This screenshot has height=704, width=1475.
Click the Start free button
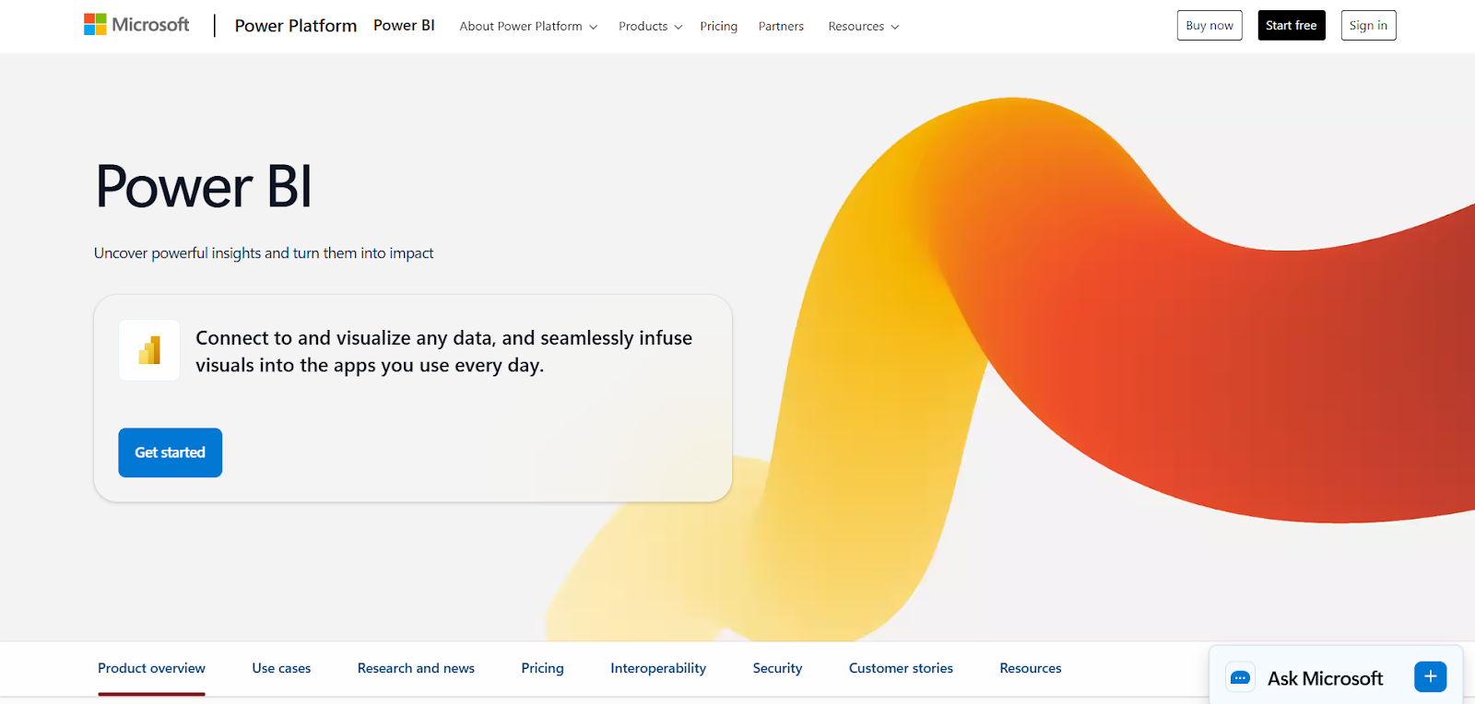pos(1291,26)
